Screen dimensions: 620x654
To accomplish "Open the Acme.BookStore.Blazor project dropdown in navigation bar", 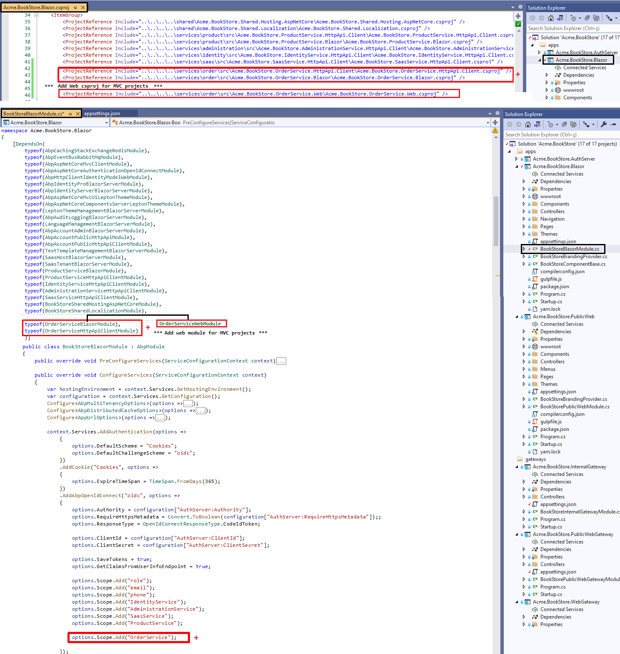I will click(107, 123).
